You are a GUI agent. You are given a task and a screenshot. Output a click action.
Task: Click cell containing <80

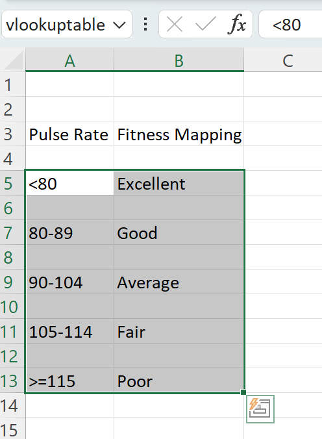coord(69,183)
